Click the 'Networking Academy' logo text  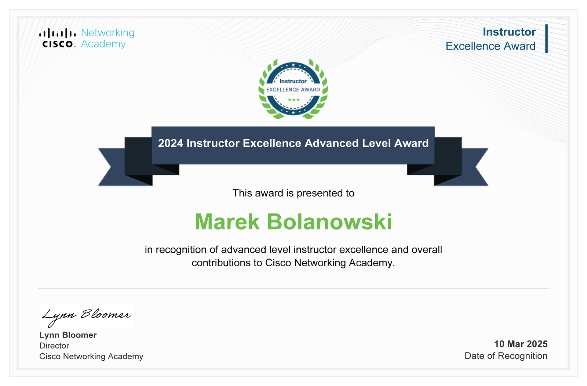point(108,38)
